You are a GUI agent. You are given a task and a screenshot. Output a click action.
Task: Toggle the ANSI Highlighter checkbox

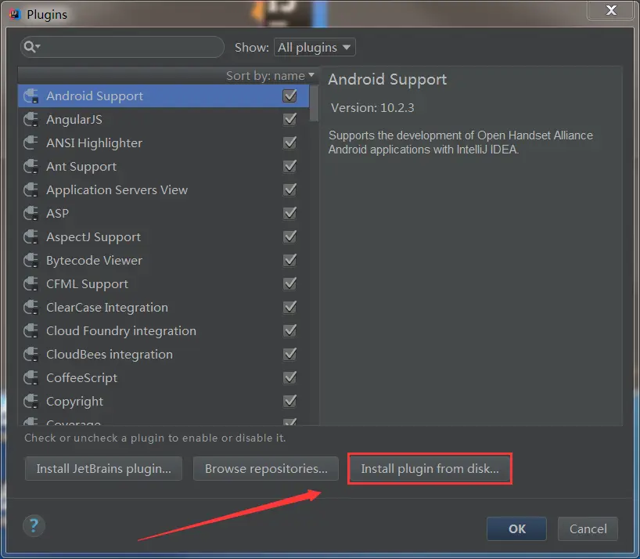click(x=289, y=143)
